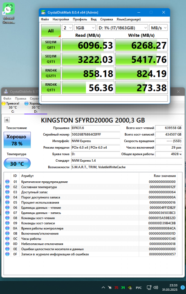Click status dot for Единицы данных - чтение
The width and height of the screenshot is (186, 294).
(7, 207)
